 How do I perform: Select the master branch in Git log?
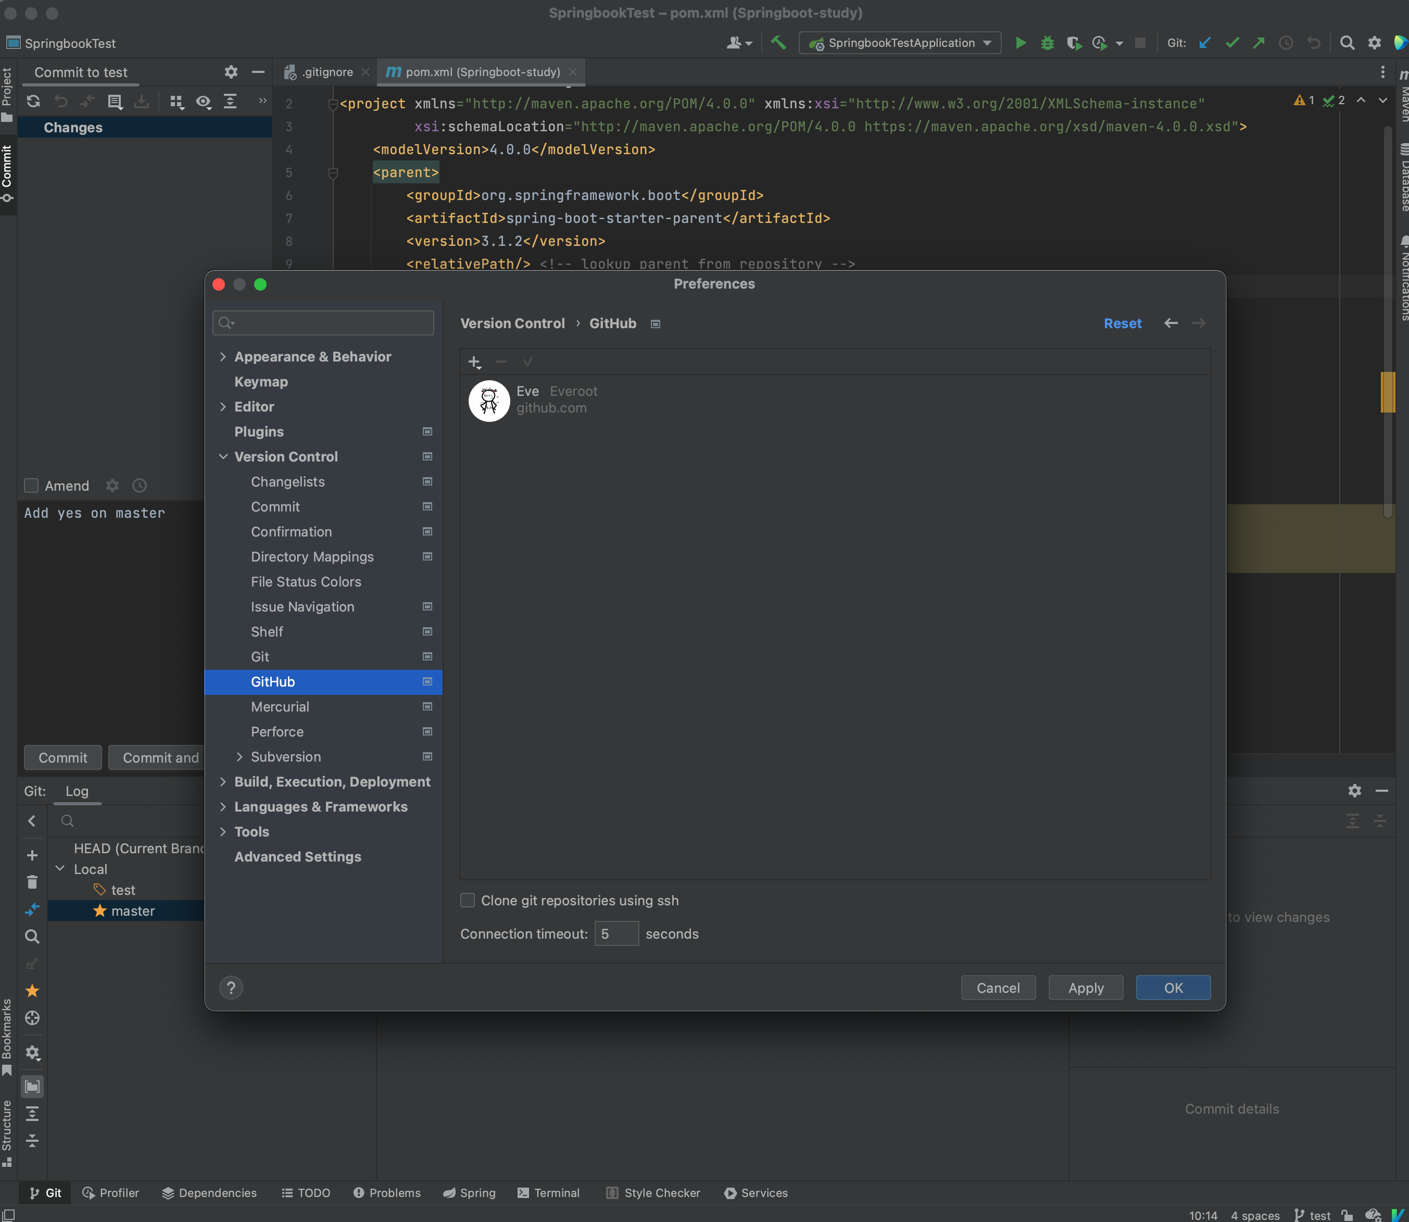tap(126, 911)
